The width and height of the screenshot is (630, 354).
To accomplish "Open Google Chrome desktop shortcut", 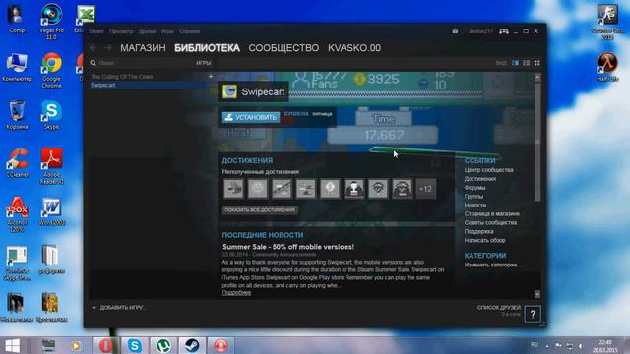I will (51, 70).
